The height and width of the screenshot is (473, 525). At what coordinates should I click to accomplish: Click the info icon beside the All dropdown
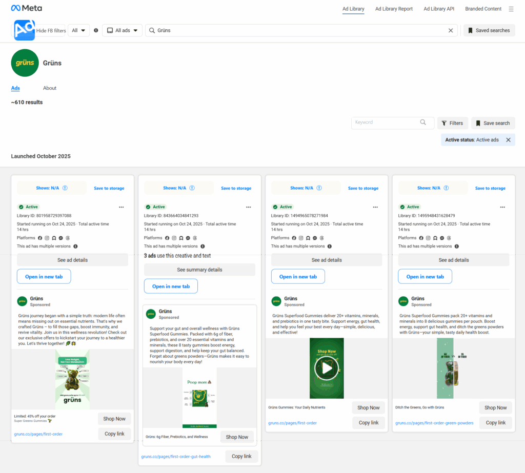(96, 30)
